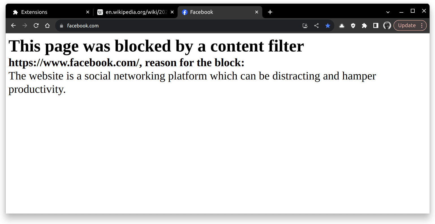
Task: Select the Facebook tab
Action: point(220,12)
